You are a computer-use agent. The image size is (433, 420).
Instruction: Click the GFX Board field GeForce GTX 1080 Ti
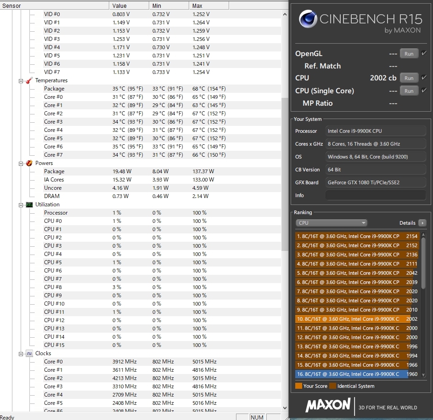tap(376, 182)
